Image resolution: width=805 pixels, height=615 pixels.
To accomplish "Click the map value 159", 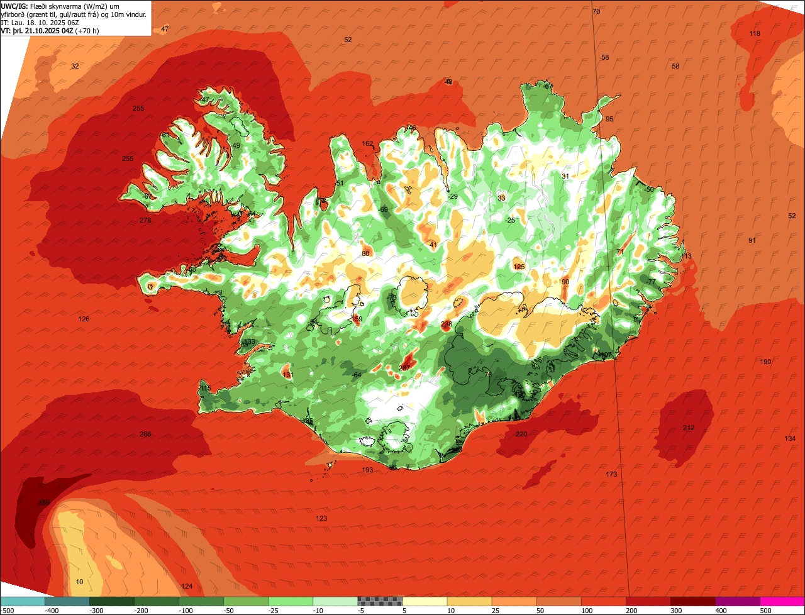I will pyautogui.click(x=357, y=319).
